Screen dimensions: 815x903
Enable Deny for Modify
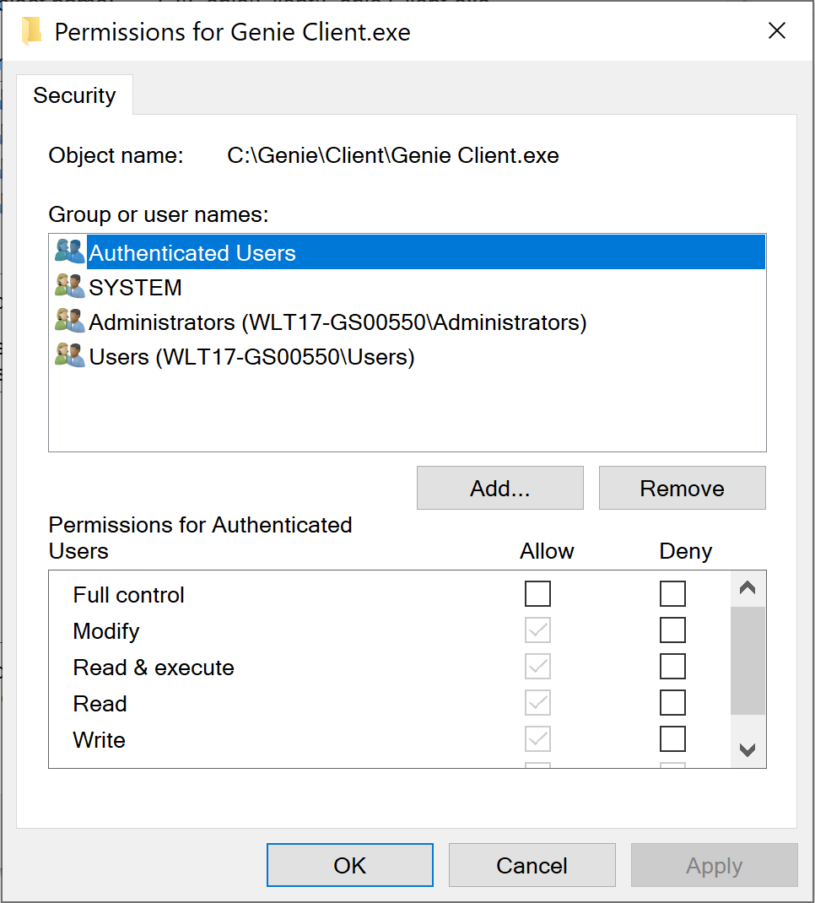click(x=672, y=630)
